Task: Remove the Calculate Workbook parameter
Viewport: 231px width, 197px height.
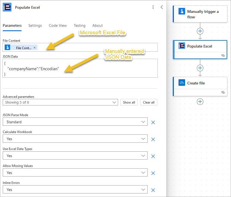Action: tap(153, 139)
